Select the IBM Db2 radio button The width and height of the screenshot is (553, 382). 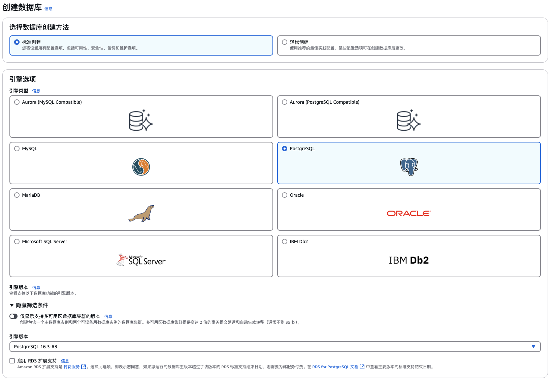point(285,242)
